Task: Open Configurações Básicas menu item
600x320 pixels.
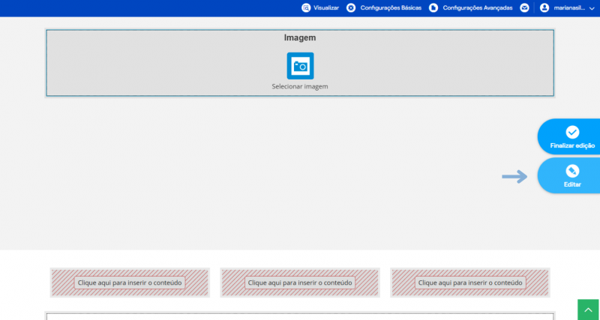Action: [391, 7]
